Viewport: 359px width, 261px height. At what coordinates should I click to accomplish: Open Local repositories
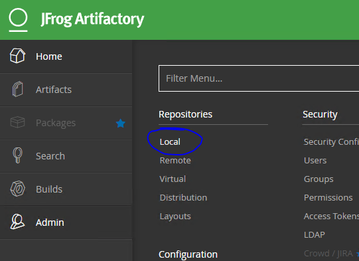[170, 141]
